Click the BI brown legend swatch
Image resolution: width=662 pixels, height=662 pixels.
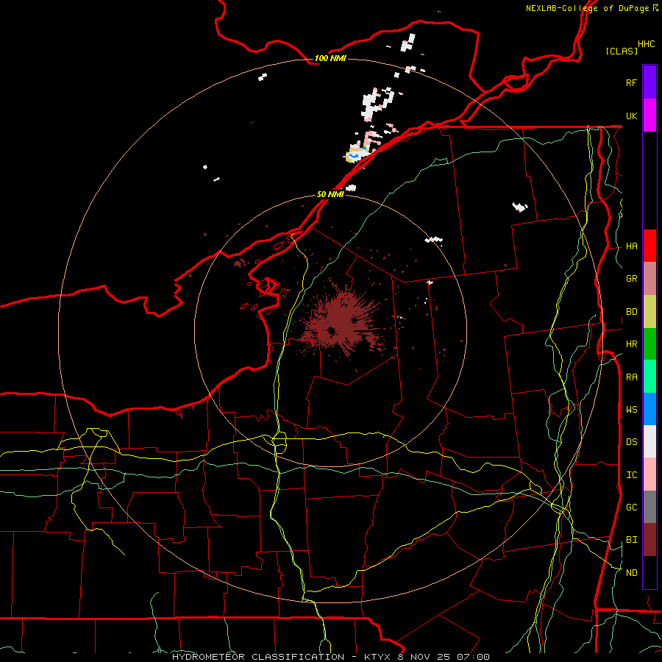coord(649,540)
